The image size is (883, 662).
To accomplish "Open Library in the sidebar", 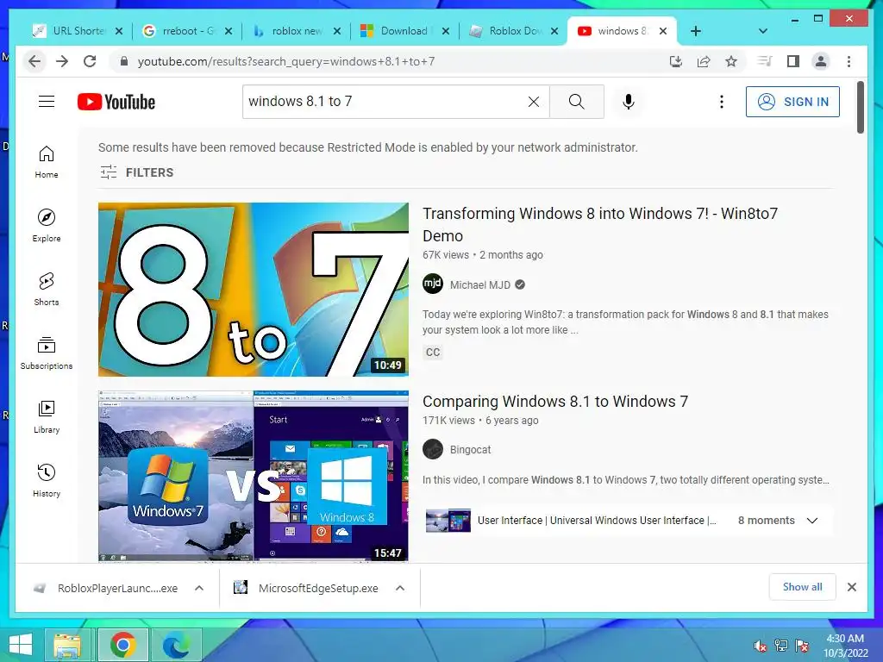I will [47, 416].
